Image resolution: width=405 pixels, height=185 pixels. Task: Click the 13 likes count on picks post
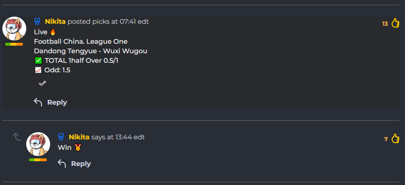pyautogui.click(x=385, y=24)
